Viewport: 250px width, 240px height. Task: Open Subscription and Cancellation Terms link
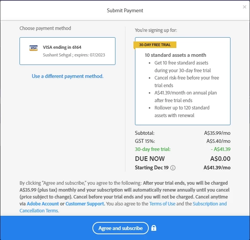[210, 204]
